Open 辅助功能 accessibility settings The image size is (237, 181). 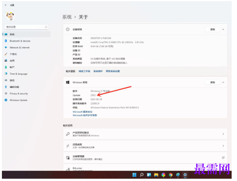(x=26, y=87)
